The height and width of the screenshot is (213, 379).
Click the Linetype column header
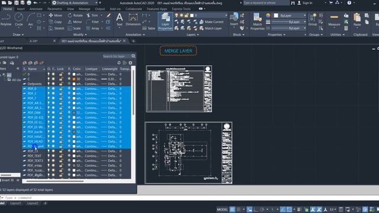(91, 69)
